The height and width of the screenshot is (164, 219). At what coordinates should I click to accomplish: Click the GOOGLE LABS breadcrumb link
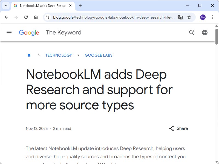(99, 55)
